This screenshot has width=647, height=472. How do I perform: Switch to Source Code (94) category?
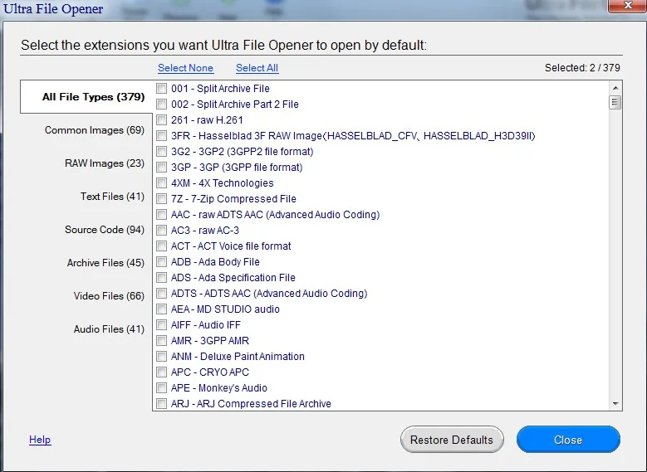105,230
